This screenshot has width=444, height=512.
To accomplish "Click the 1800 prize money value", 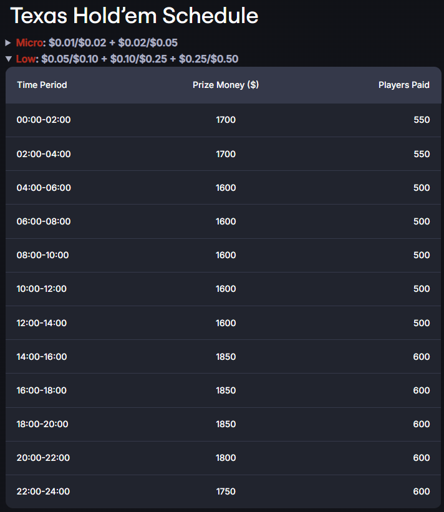I will click(x=226, y=458).
